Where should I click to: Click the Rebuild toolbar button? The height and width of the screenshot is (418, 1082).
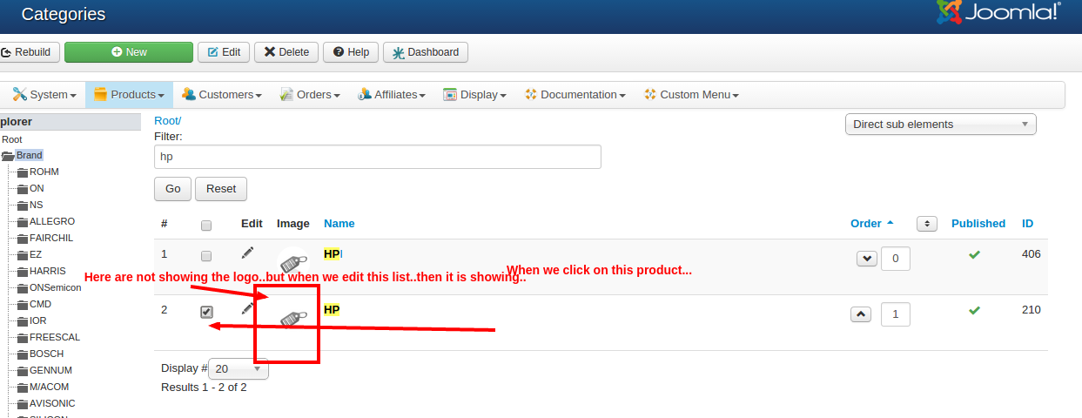click(30, 52)
